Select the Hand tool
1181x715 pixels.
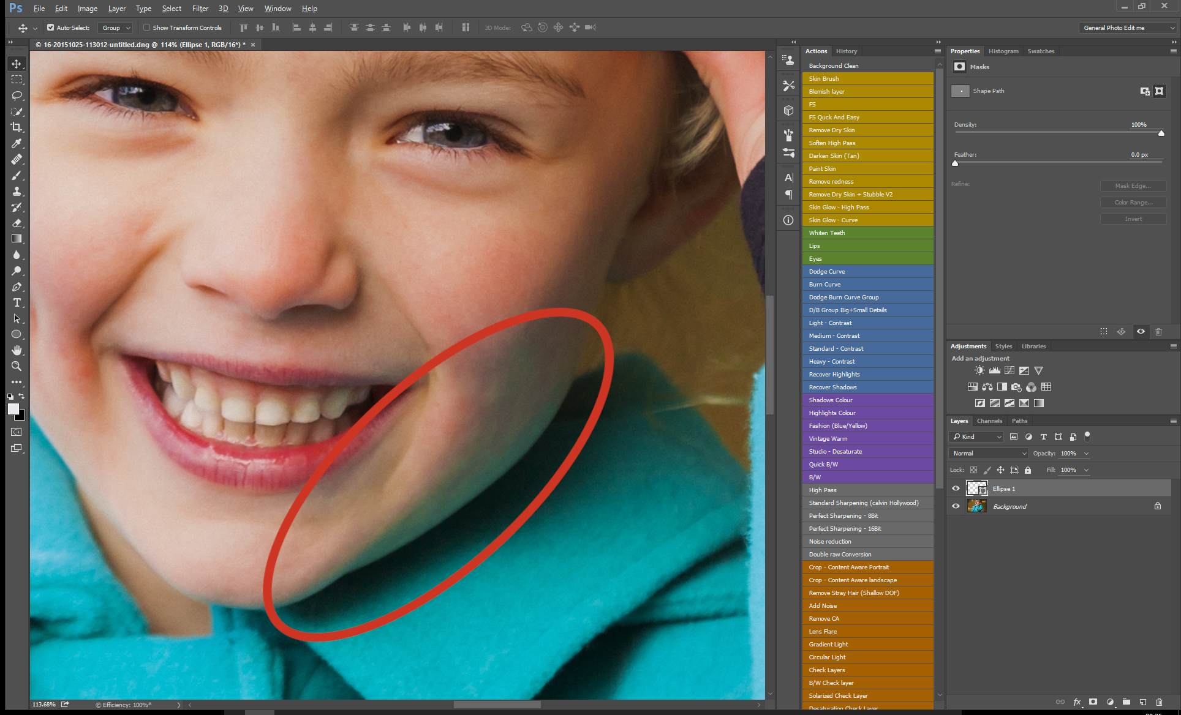[17, 350]
